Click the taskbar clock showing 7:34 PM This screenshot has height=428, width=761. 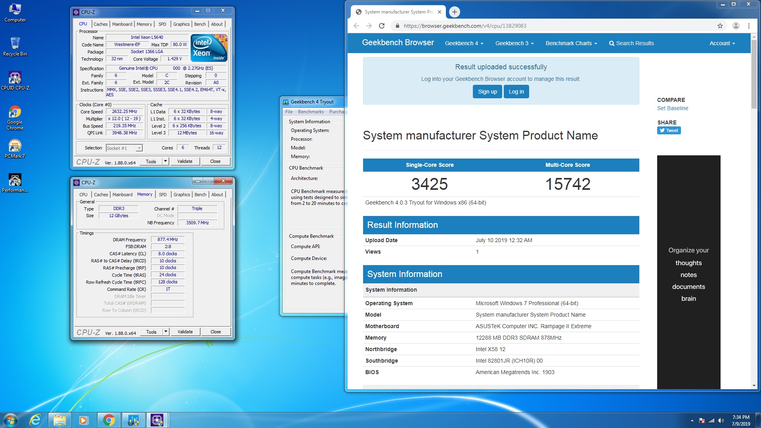point(741,420)
